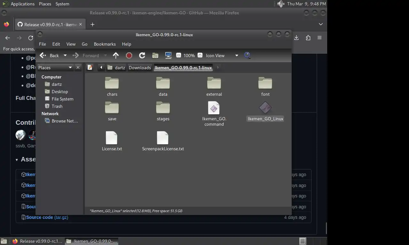Open the Help menu in the file manager
The image size is (409, 245).
(127, 44)
